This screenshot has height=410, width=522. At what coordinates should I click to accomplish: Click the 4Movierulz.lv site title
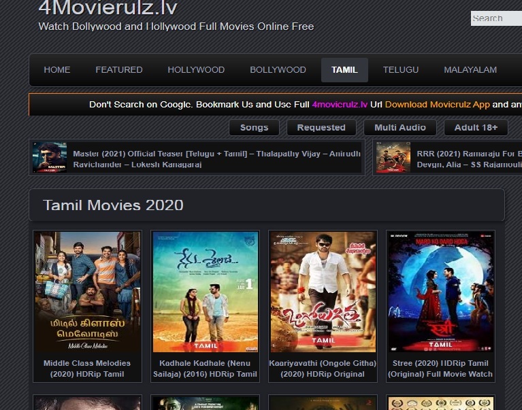point(108,7)
